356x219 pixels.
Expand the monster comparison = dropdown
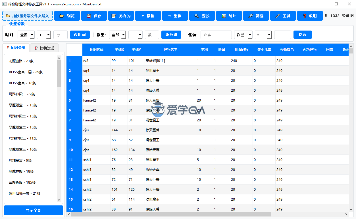coord(263,35)
